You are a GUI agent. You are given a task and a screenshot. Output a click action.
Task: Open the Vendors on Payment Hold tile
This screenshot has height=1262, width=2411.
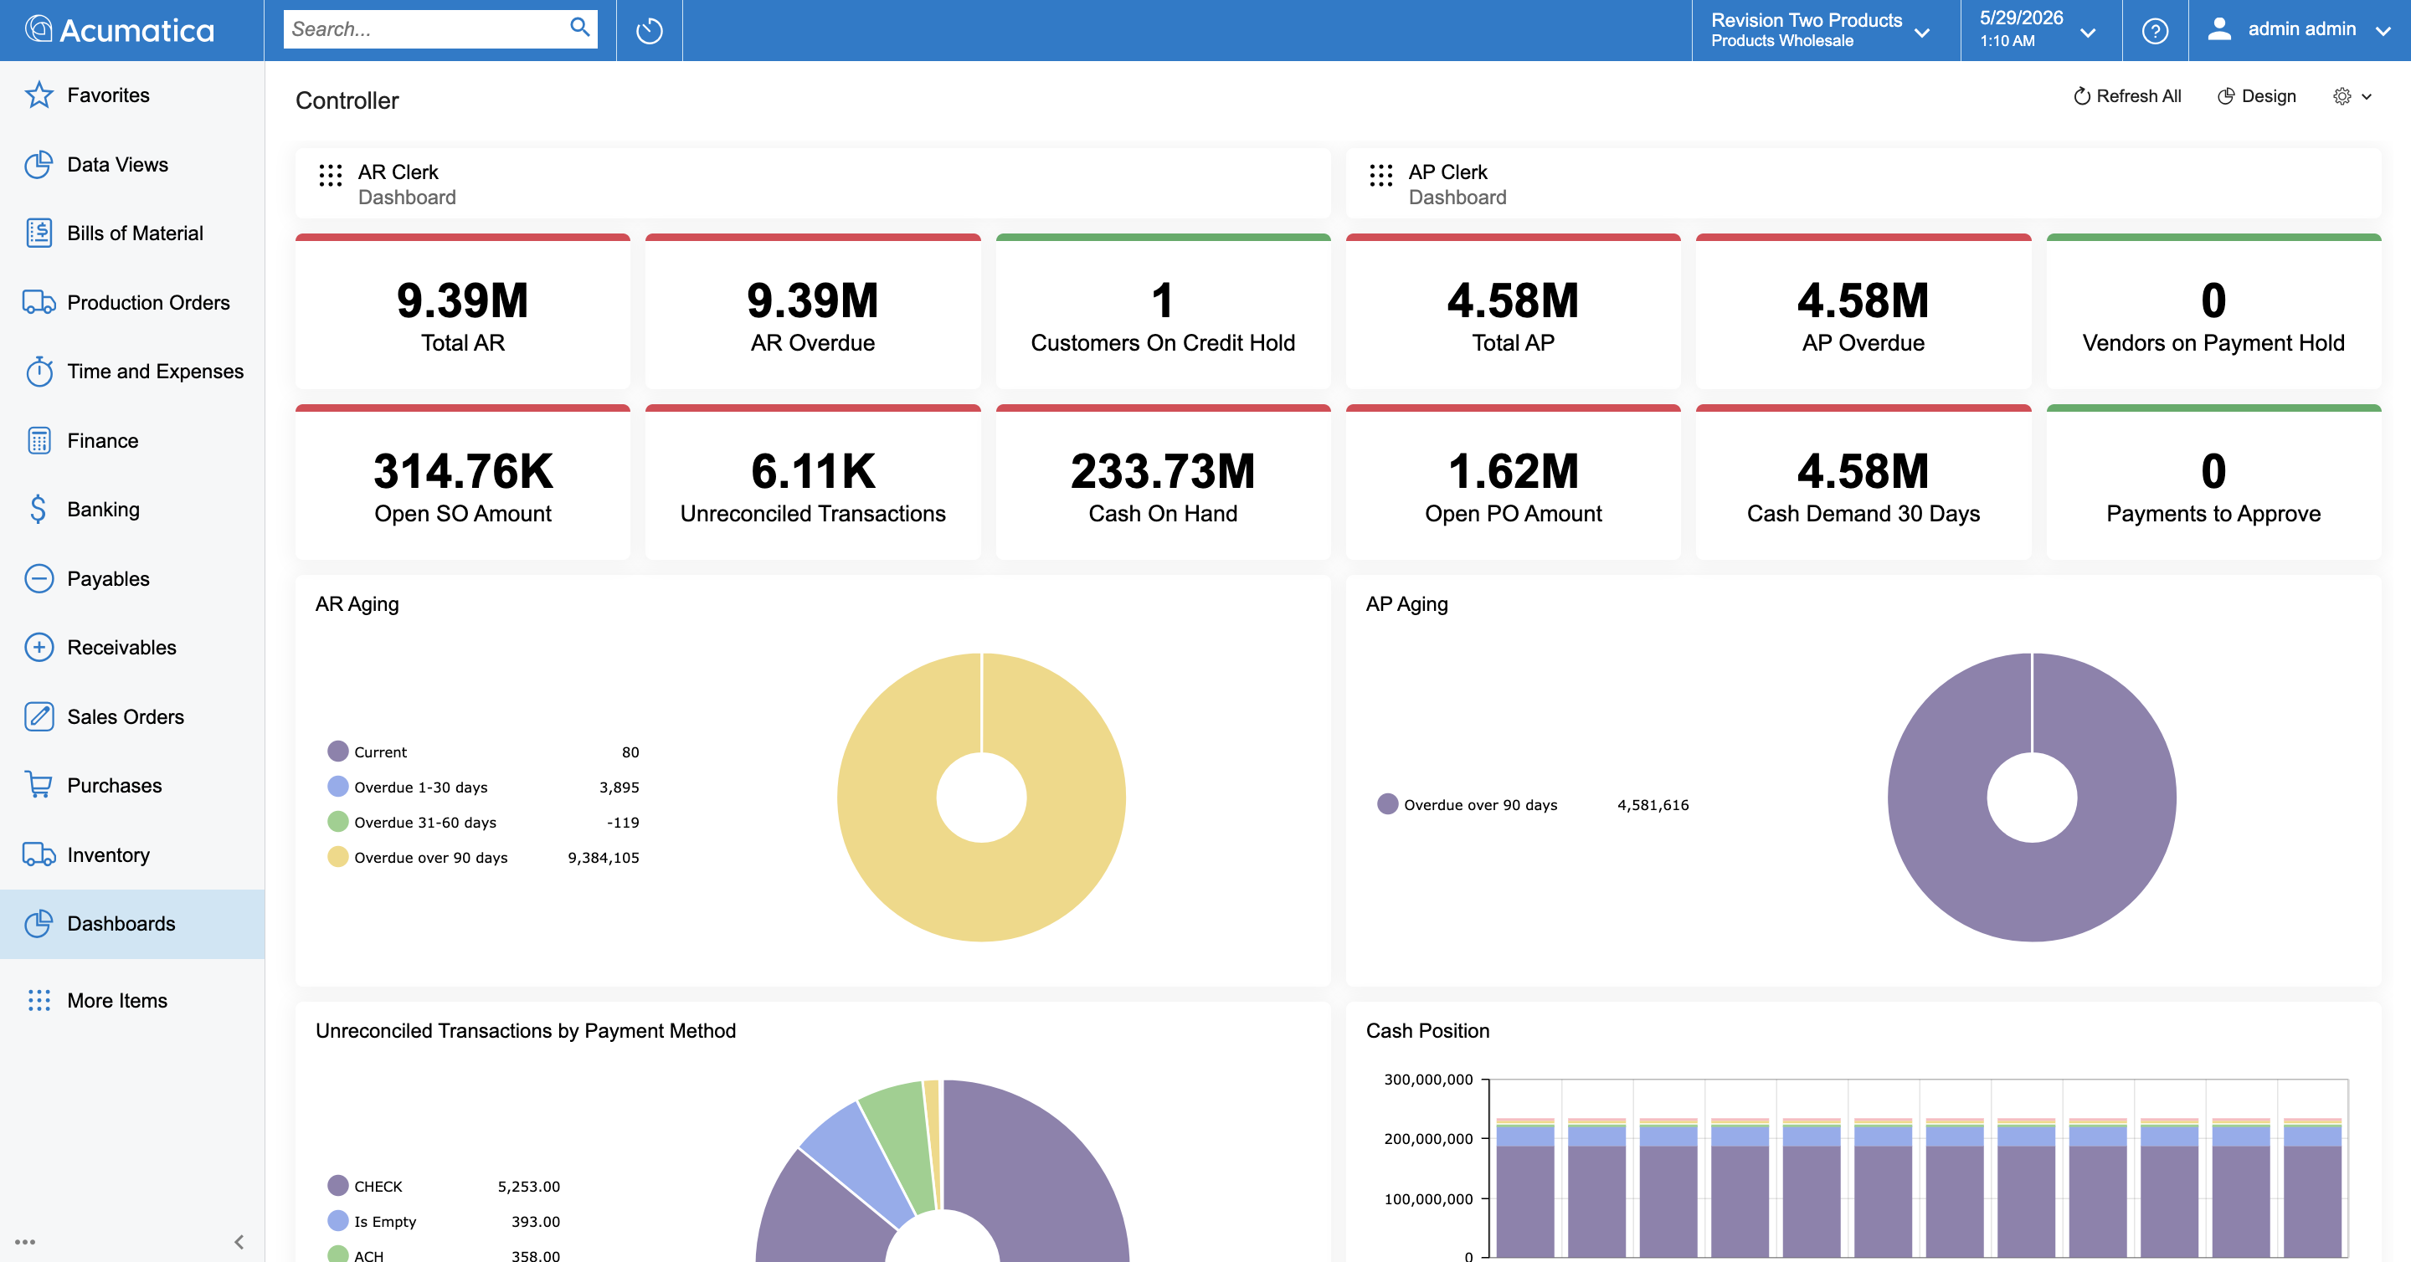[x=2213, y=311]
